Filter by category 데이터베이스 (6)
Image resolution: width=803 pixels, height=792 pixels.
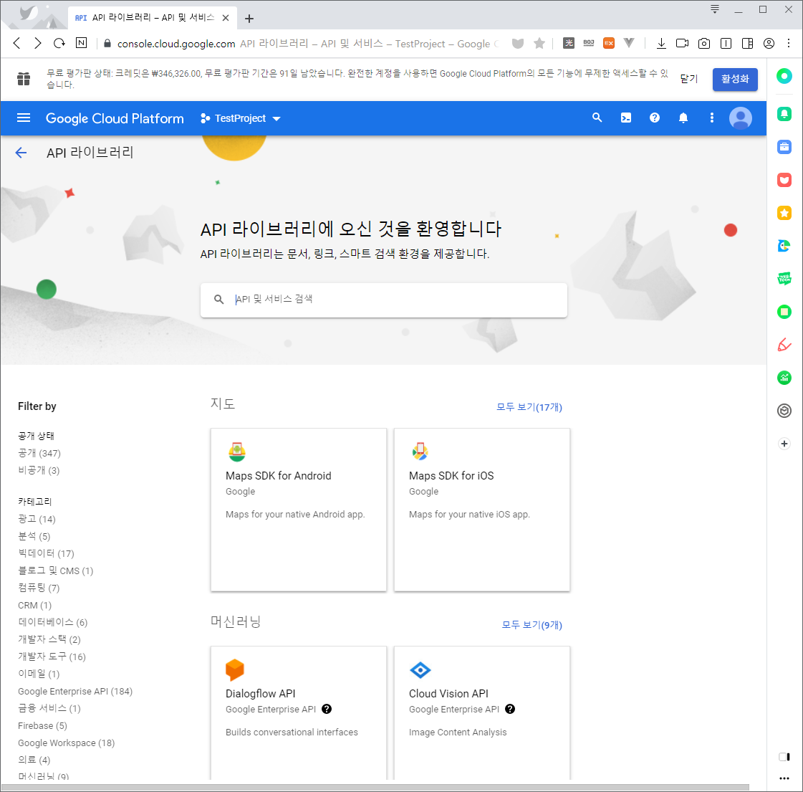(53, 622)
